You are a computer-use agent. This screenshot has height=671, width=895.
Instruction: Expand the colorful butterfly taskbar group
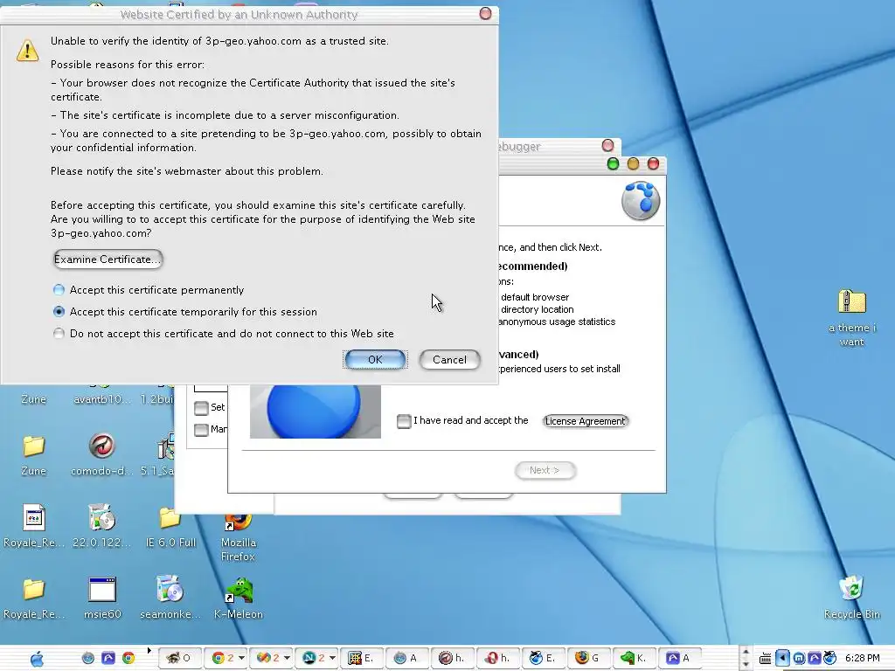pos(287,658)
